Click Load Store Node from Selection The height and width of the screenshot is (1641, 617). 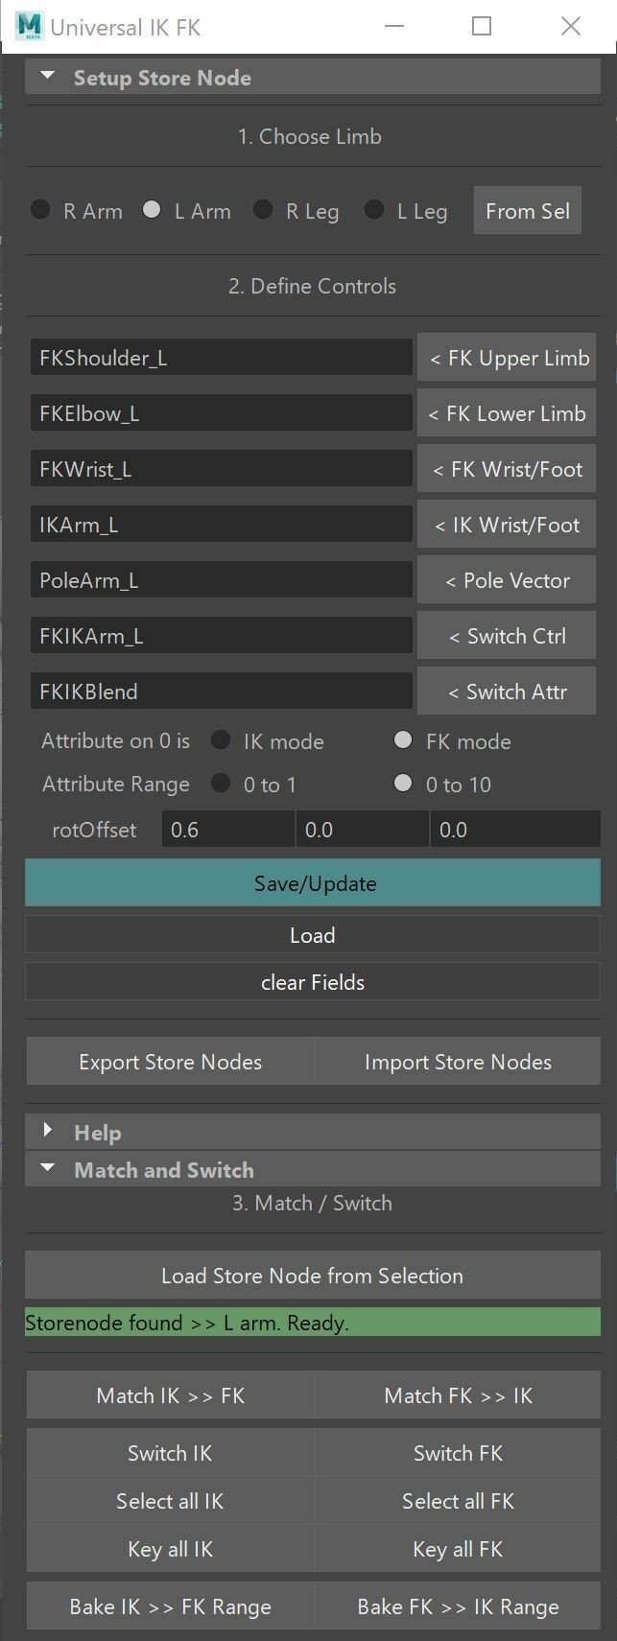[312, 1276]
